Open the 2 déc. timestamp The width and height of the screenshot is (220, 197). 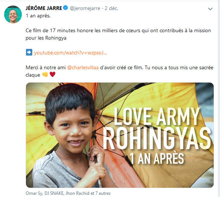point(111,9)
